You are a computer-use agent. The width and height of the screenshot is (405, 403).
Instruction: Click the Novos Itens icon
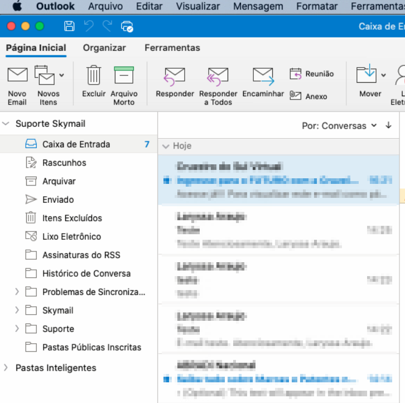pyautogui.click(x=45, y=75)
